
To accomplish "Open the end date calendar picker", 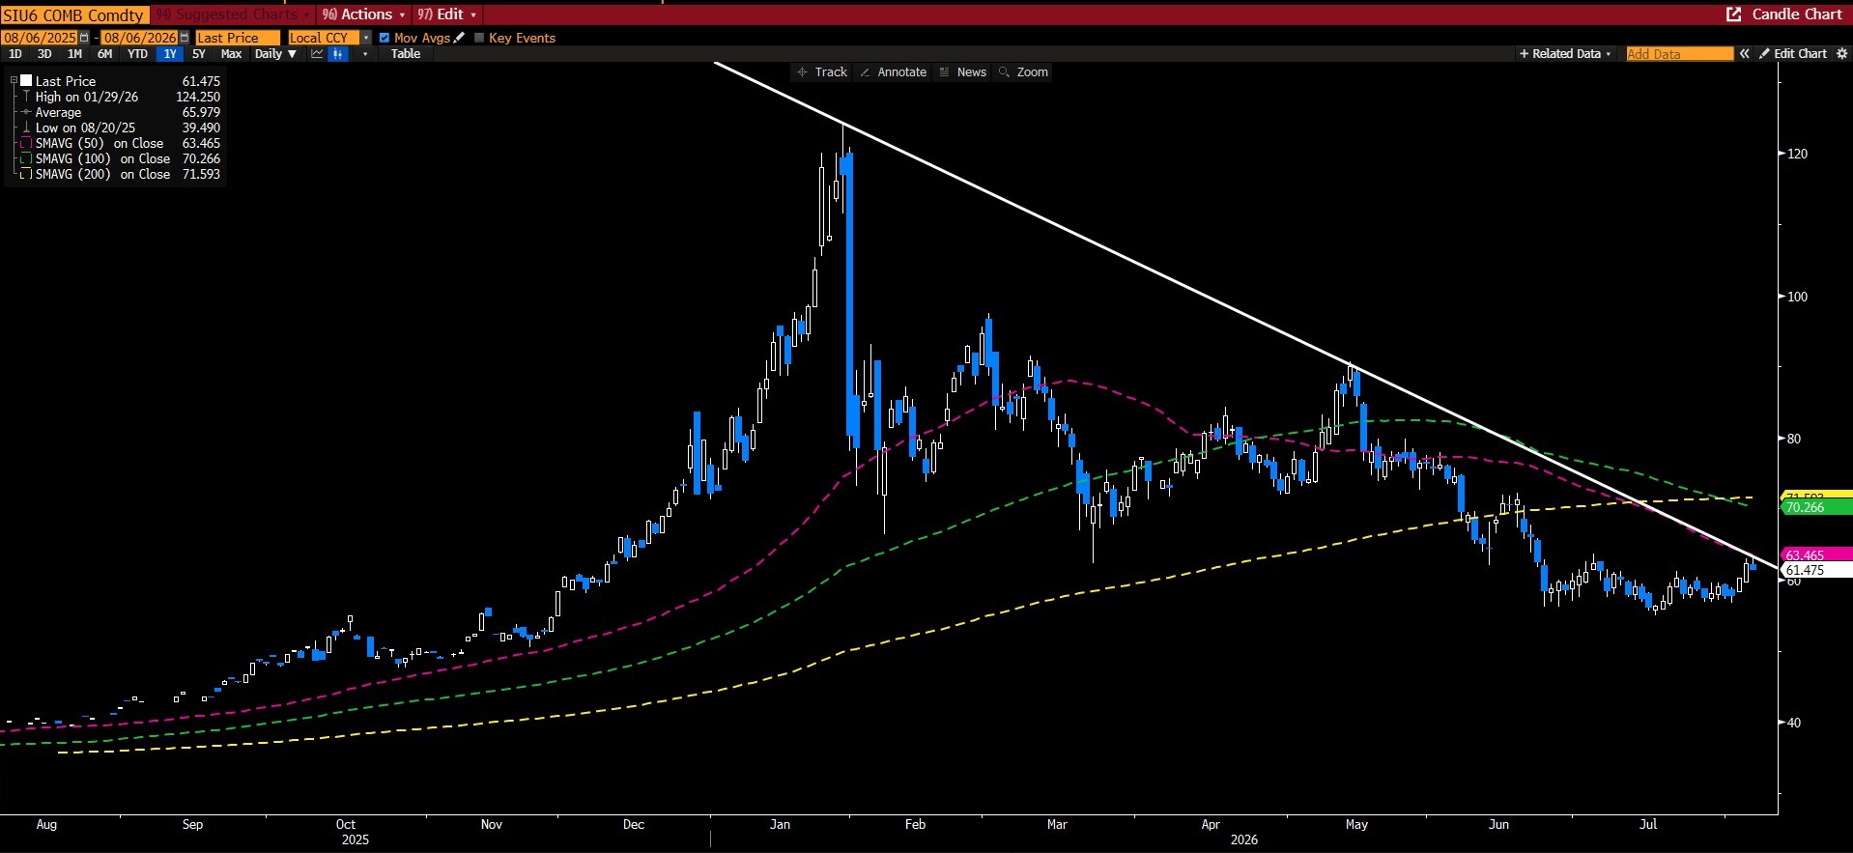I will [185, 38].
